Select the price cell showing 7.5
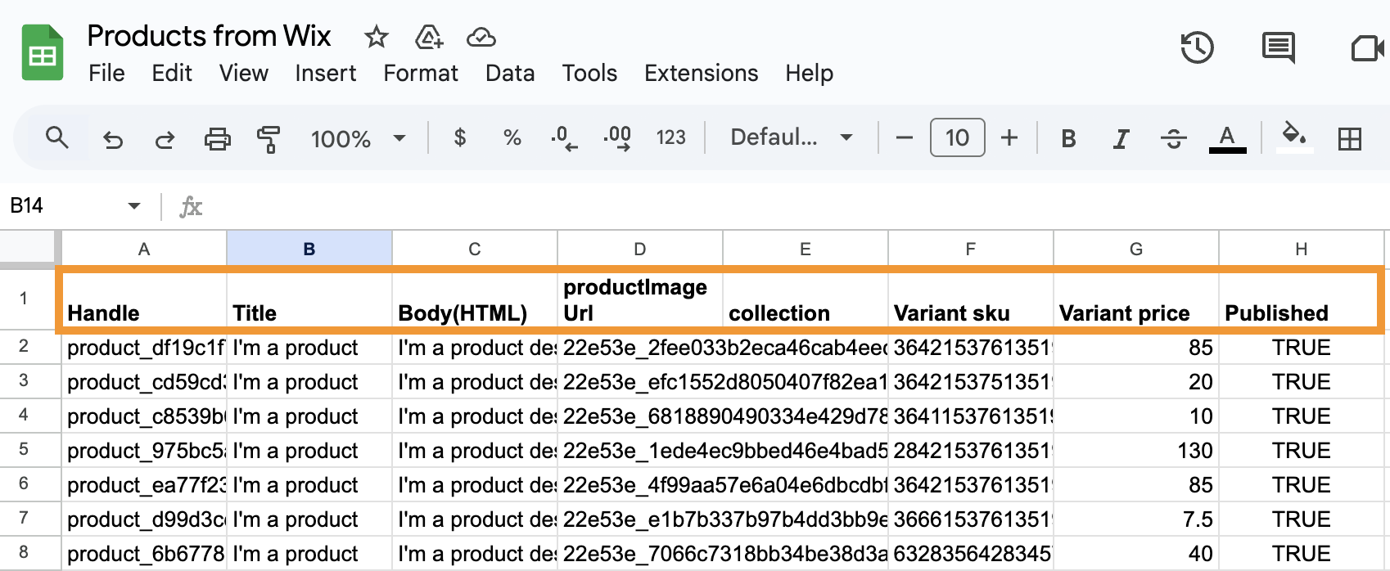This screenshot has height=571, width=1390. [1136, 519]
